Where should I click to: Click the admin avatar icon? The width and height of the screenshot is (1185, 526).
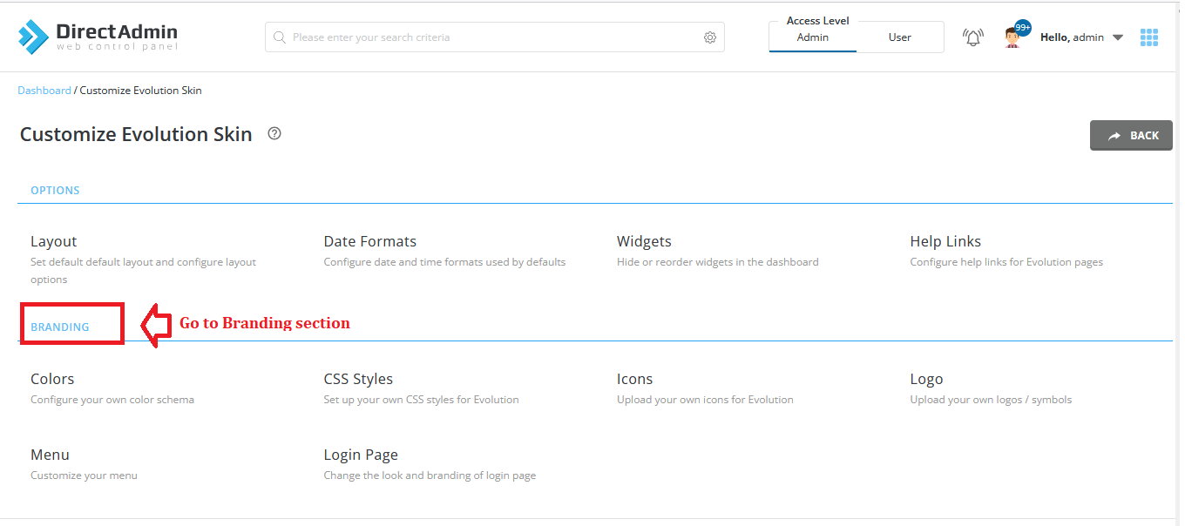(x=1012, y=37)
